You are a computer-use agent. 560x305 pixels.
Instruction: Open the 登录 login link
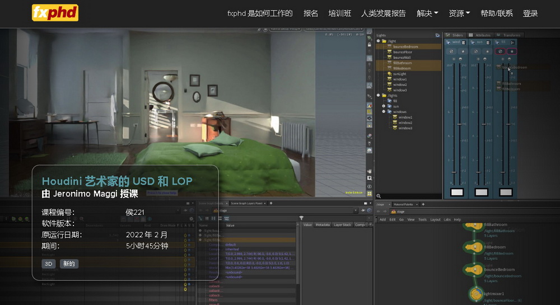point(530,13)
